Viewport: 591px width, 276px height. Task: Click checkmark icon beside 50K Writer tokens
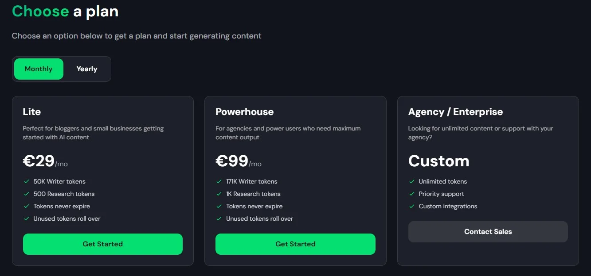[26, 181]
